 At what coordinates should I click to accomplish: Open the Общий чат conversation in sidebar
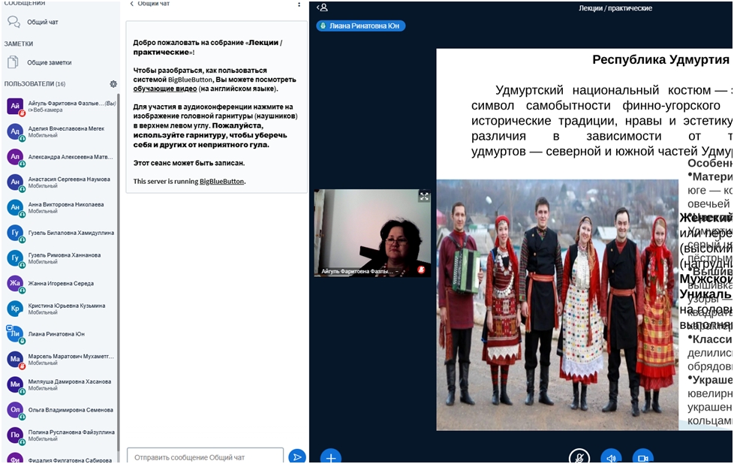pyautogui.click(x=41, y=23)
